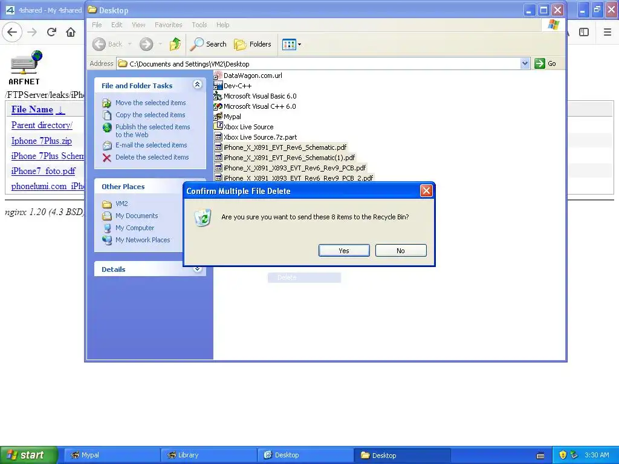Image resolution: width=619 pixels, height=464 pixels.
Task: Open the Back history dropdown arrow
Action: click(x=129, y=44)
